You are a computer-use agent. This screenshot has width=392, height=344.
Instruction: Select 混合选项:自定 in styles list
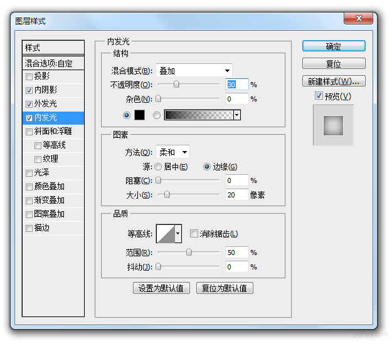point(53,63)
